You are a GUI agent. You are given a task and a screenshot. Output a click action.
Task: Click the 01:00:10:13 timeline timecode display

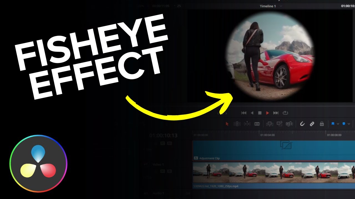pos(163,135)
